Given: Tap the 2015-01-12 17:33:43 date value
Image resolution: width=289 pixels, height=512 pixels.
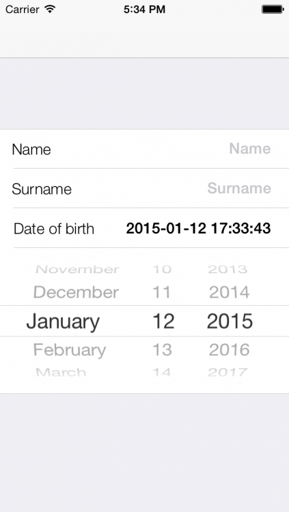Looking at the screenshot, I should point(198,228).
